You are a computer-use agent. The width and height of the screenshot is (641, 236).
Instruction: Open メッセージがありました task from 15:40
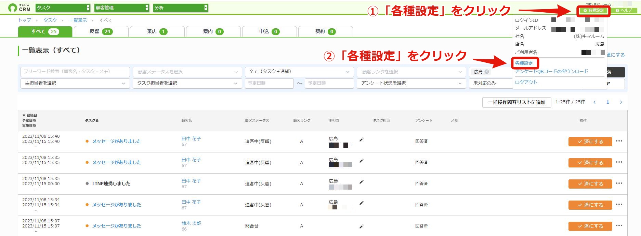click(x=117, y=141)
